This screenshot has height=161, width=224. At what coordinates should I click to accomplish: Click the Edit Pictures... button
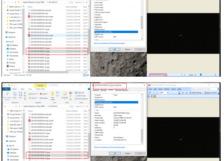196,93
